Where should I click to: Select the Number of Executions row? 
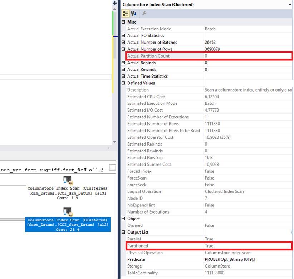[209, 212]
